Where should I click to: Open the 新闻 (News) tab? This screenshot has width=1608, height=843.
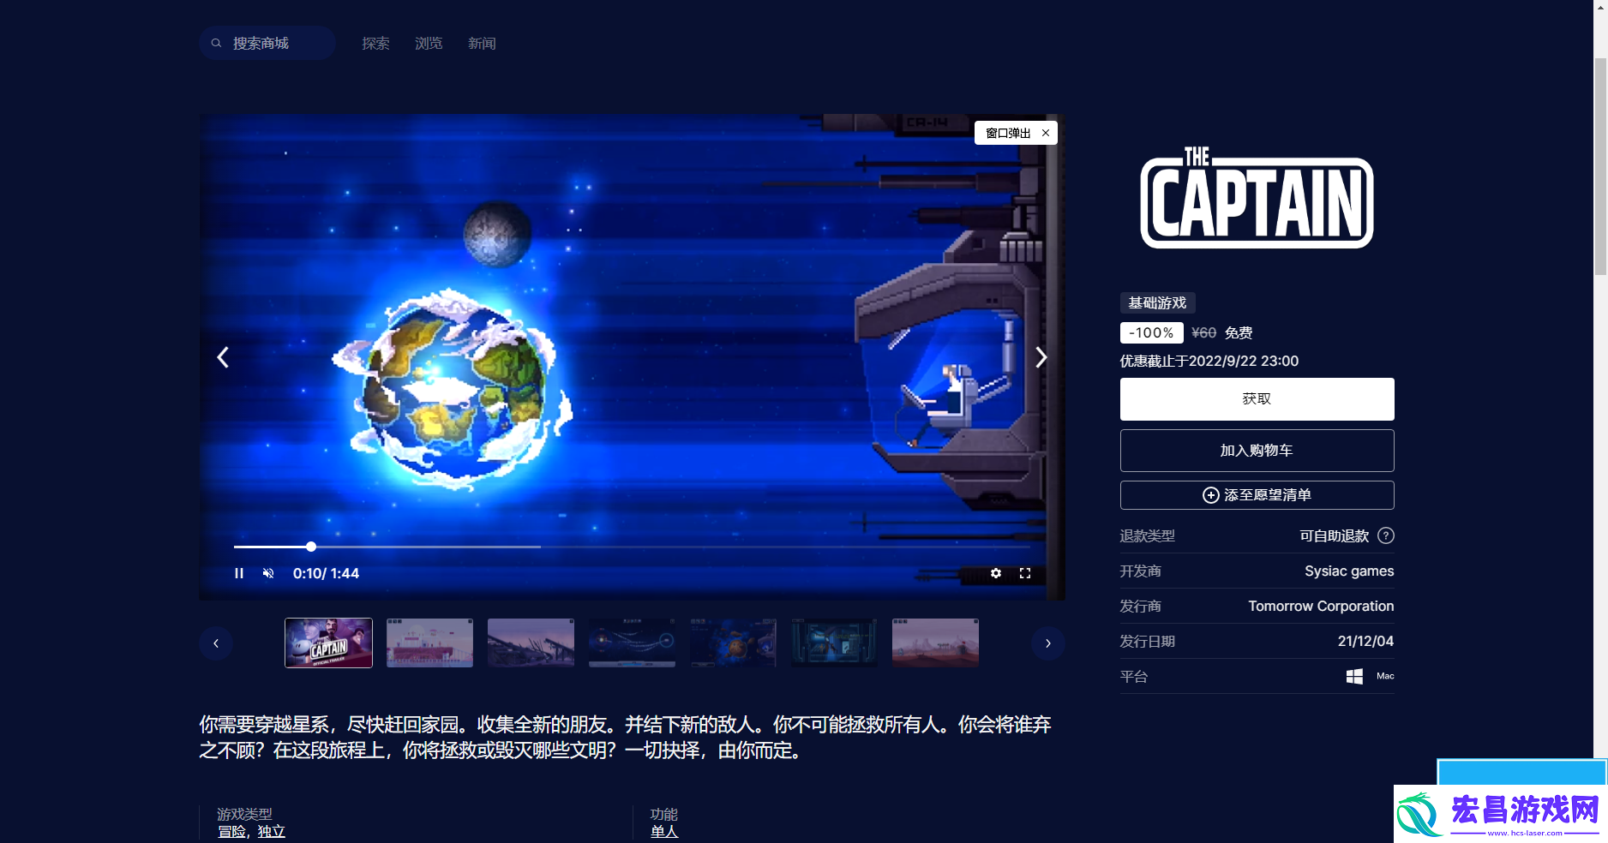pyautogui.click(x=482, y=43)
